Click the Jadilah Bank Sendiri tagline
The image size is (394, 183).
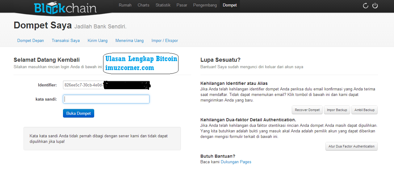click(100, 27)
